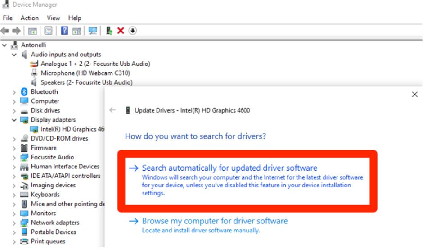
Task: Expand the Imaging devices chevron
Action: [14, 186]
